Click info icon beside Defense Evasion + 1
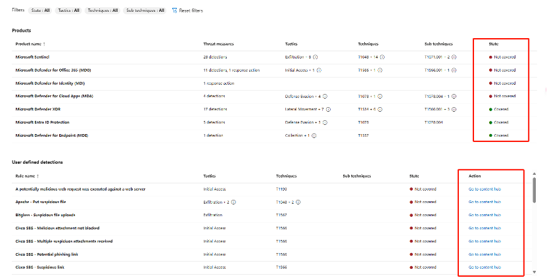The image size is (547, 280). point(325,122)
